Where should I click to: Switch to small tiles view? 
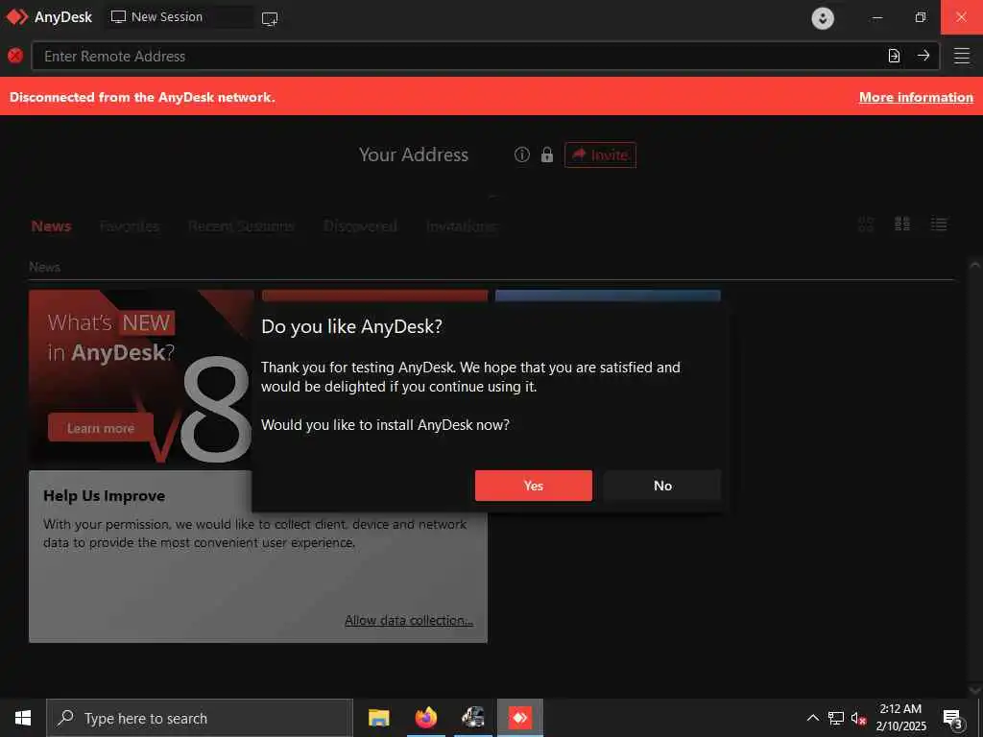pyautogui.click(x=902, y=224)
